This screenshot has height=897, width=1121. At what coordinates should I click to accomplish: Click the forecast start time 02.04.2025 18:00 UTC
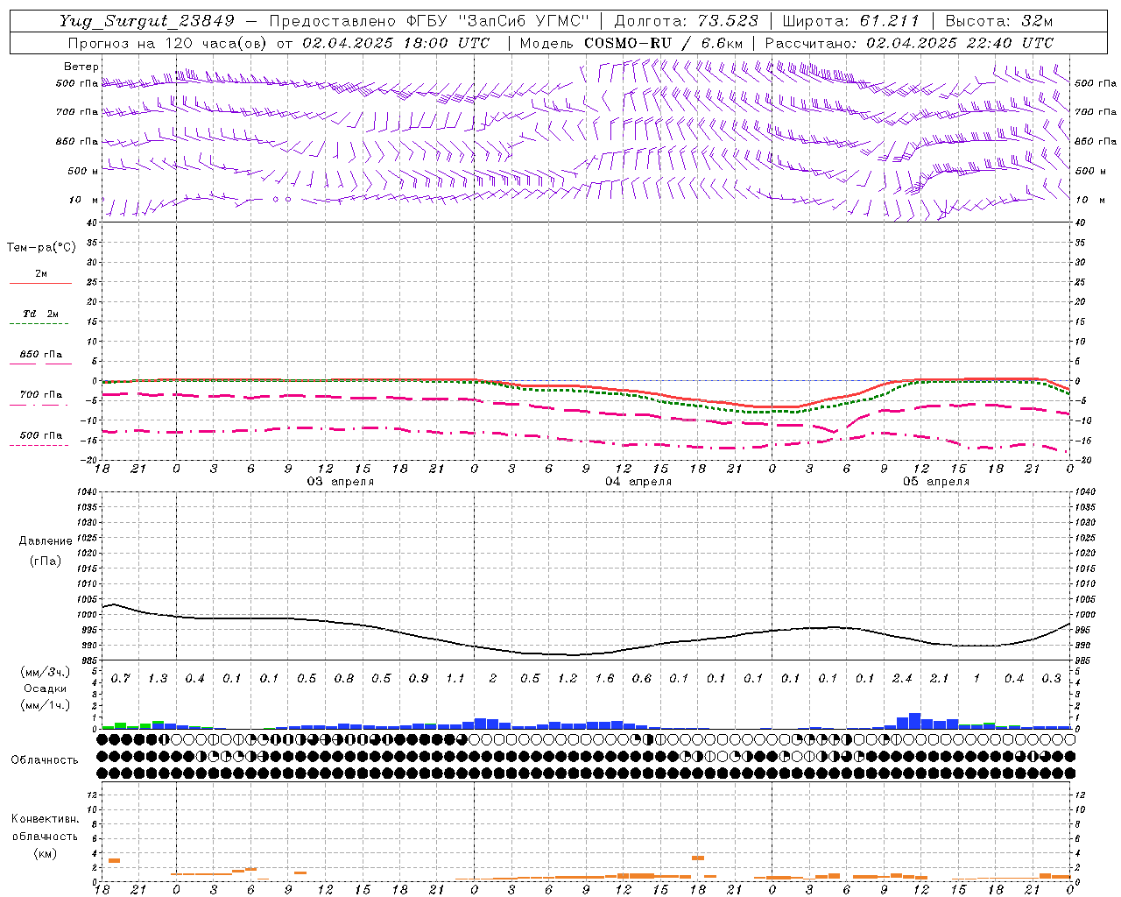tap(396, 43)
